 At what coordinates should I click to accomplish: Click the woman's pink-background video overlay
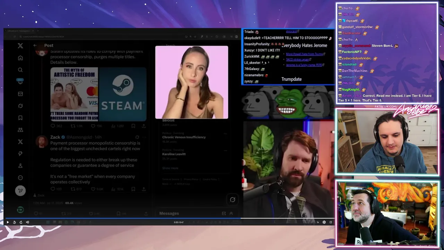click(x=191, y=82)
